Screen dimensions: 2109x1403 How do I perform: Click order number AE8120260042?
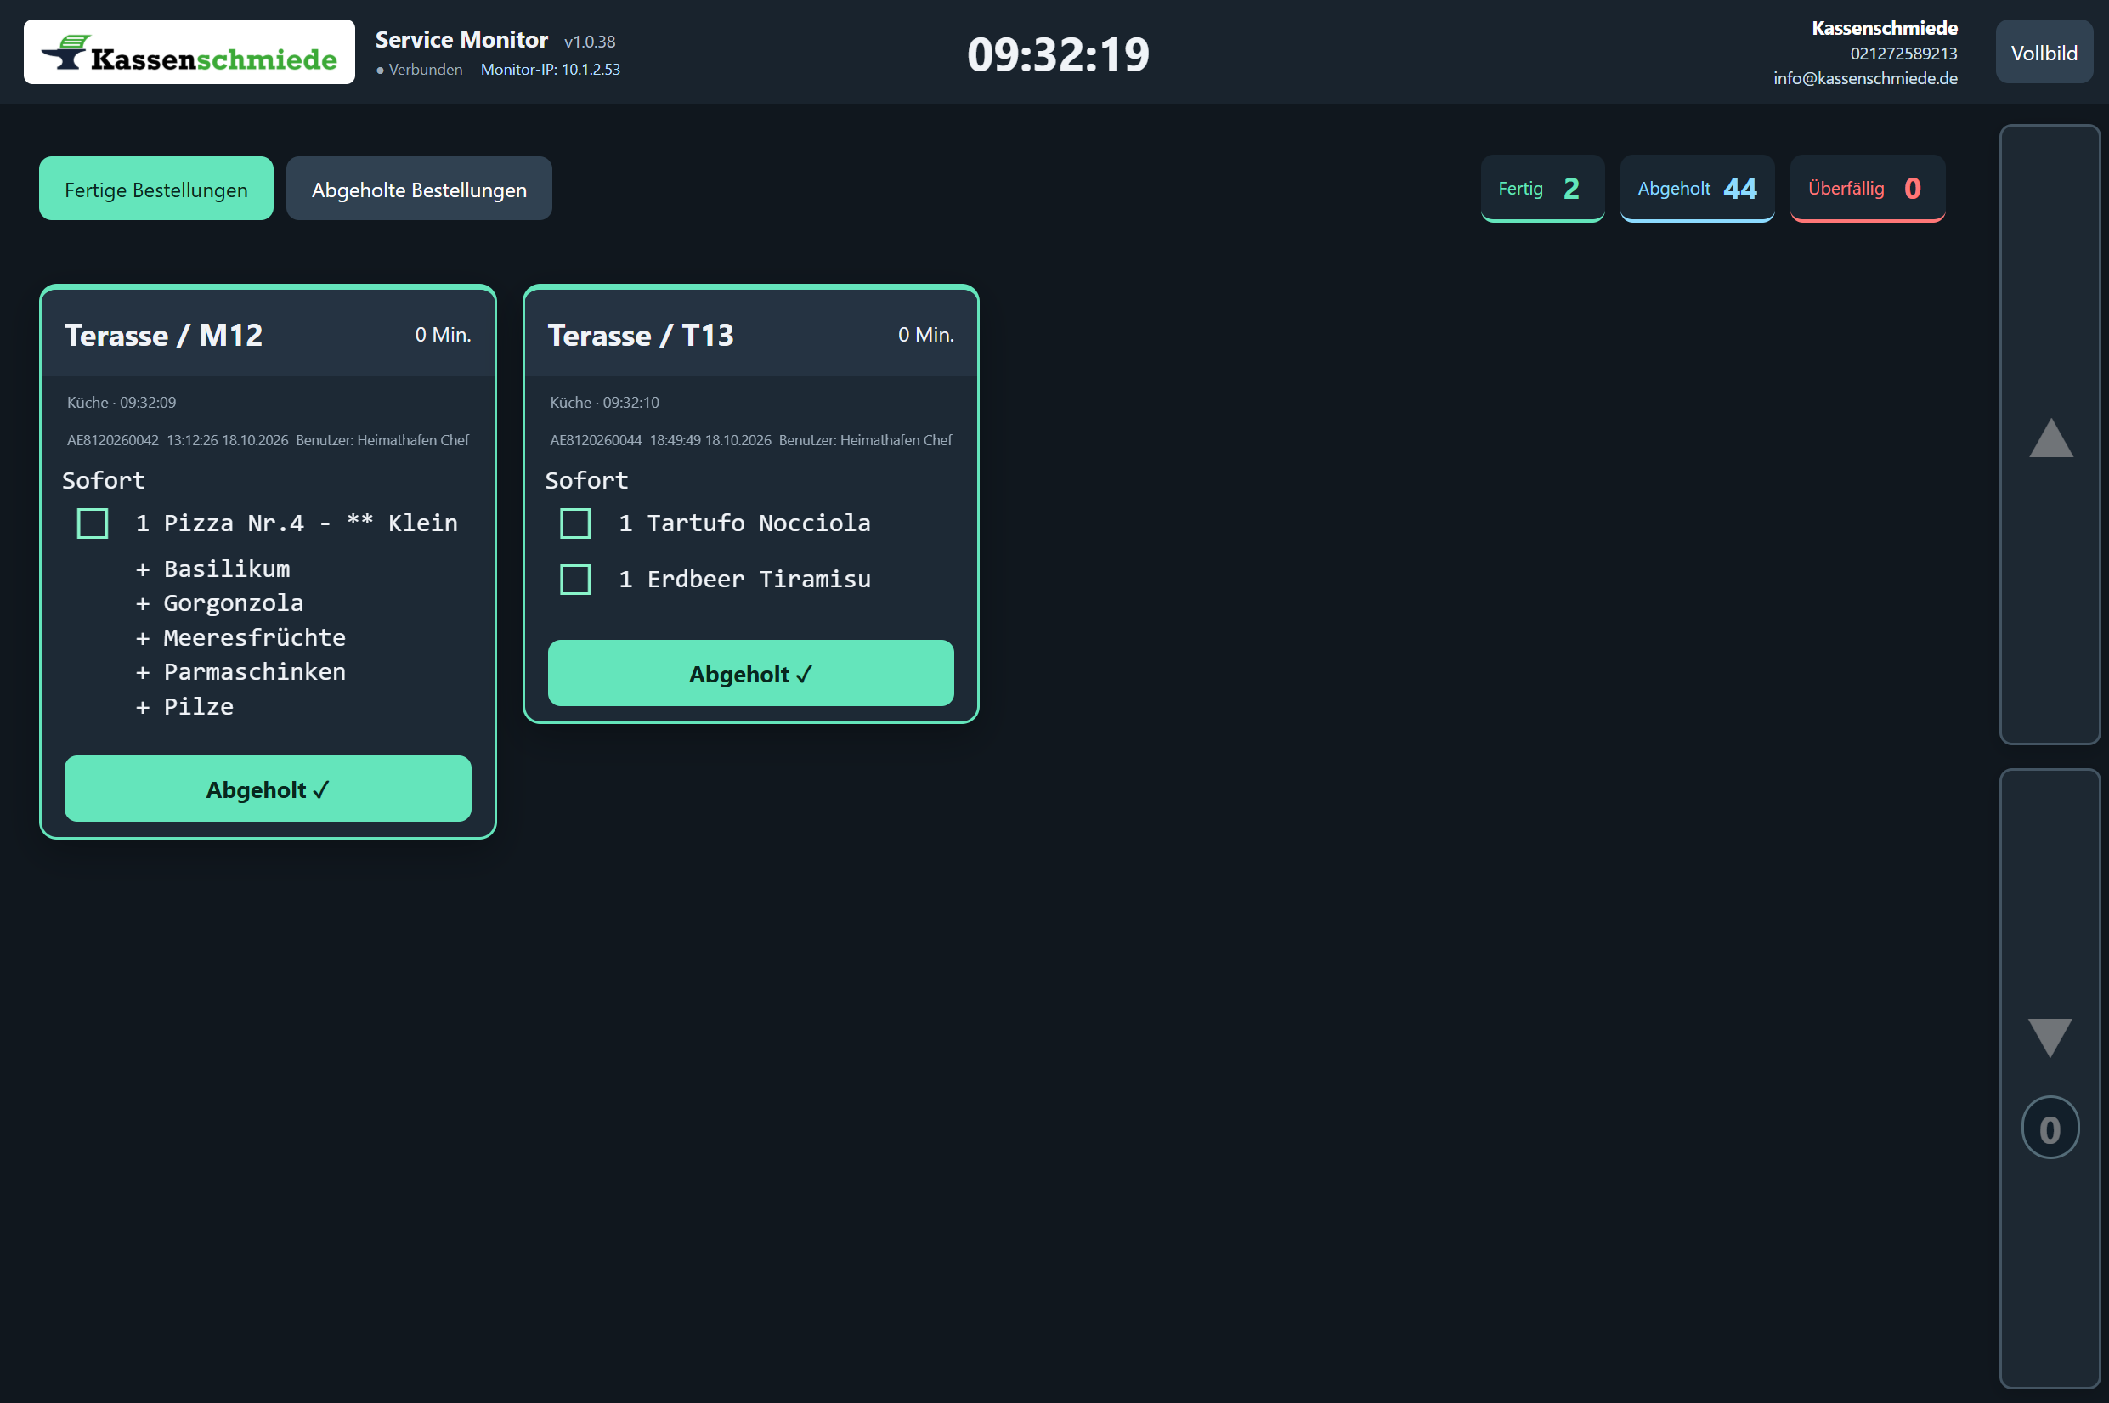click(113, 440)
